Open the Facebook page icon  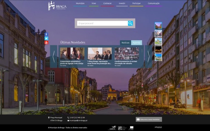(46, 34)
